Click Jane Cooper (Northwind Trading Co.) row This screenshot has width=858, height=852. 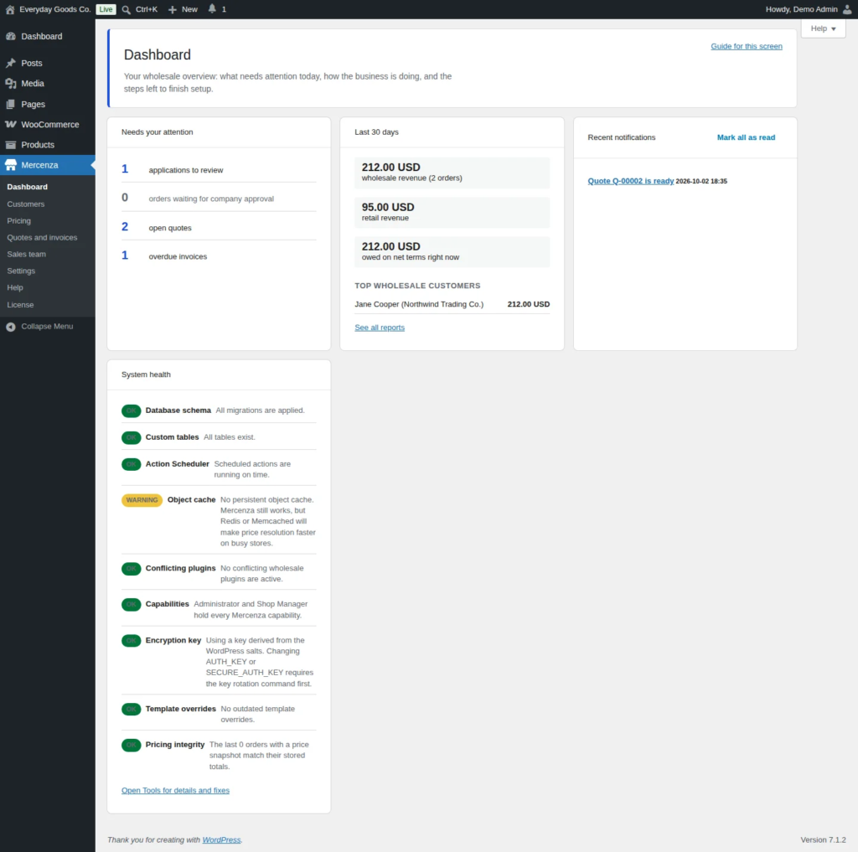[452, 304]
